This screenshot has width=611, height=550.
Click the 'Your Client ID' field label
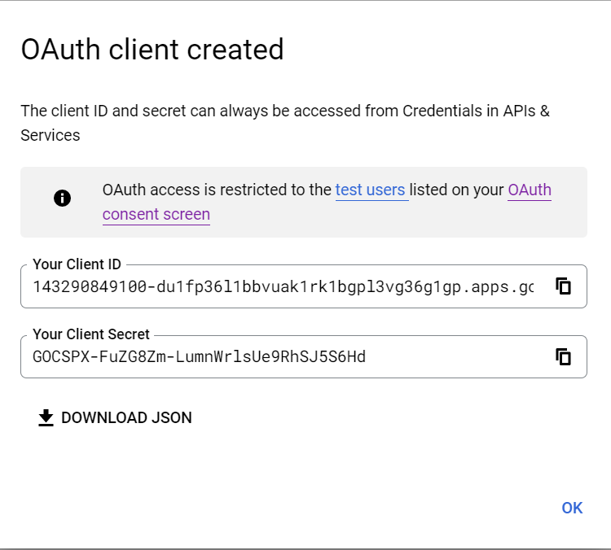(77, 264)
